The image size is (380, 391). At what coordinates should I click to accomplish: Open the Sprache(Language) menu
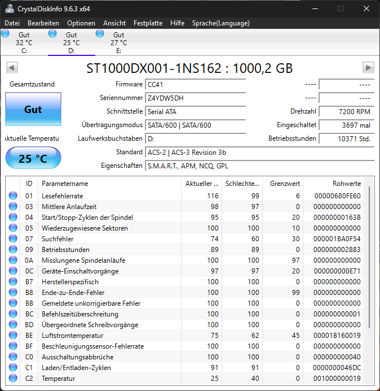(221, 23)
